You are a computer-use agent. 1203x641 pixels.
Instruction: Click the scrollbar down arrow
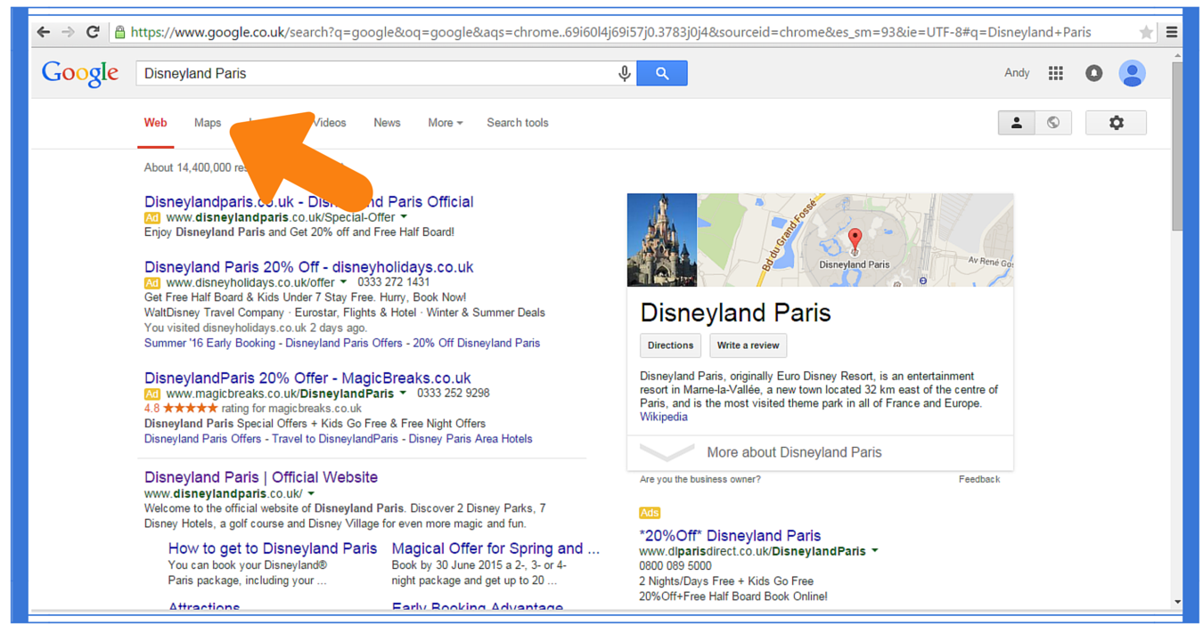click(1177, 603)
